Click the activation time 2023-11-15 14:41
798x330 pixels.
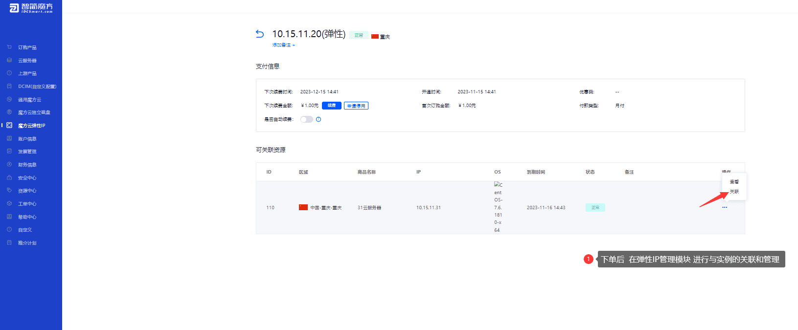pyautogui.click(x=477, y=92)
